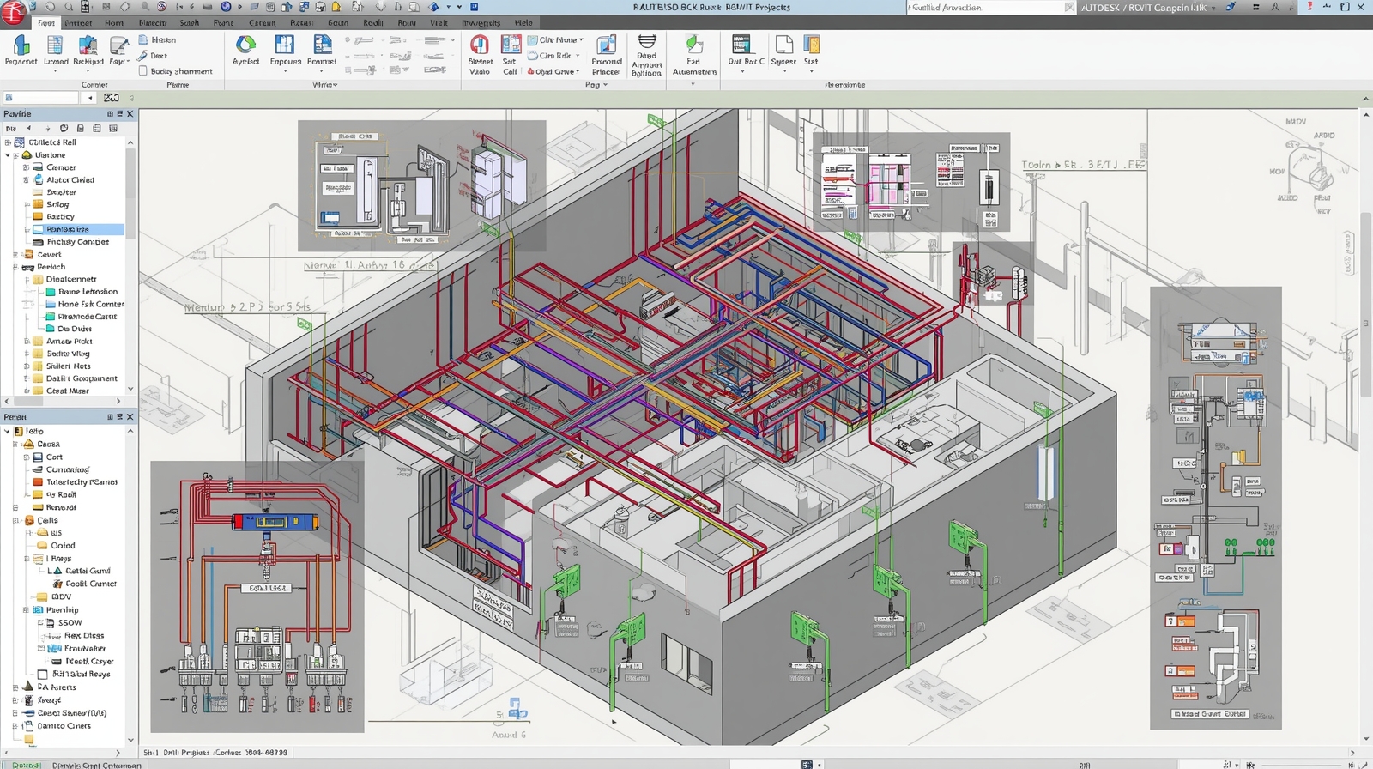This screenshot has height=769, width=1373.
Task: Switch to the Coteult ribbon tab
Action: coord(262,23)
